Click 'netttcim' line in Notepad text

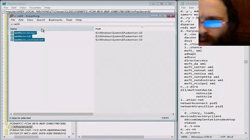tap(204, 97)
